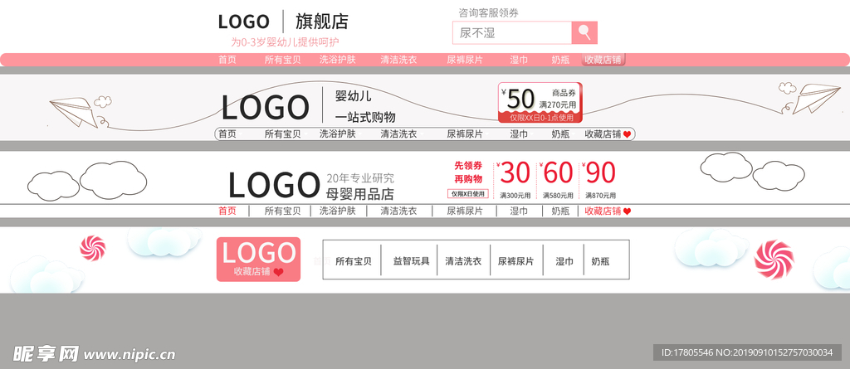Select 所有宝贝 in the rounded outlined nav bar
This screenshot has height=369, width=850.
(282, 134)
